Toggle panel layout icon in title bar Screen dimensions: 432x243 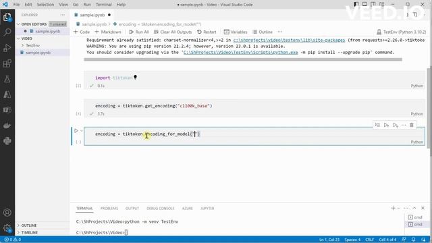point(364,4)
